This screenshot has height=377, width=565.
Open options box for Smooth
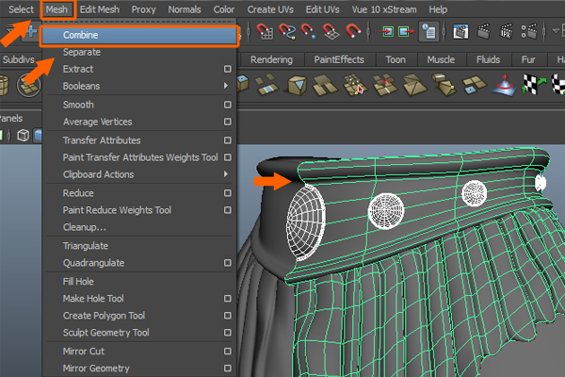coord(227,105)
